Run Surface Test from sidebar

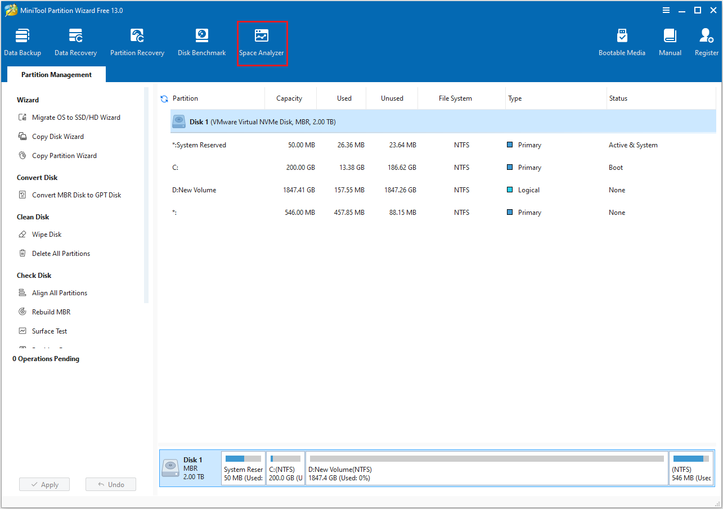50,331
